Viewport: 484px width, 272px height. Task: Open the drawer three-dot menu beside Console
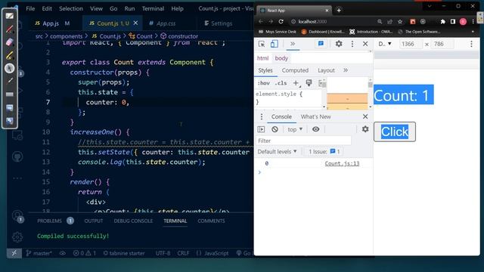tap(262, 117)
